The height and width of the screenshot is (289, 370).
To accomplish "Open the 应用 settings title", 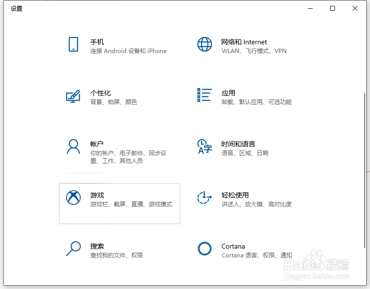I will pyautogui.click(x=228, y=93).
